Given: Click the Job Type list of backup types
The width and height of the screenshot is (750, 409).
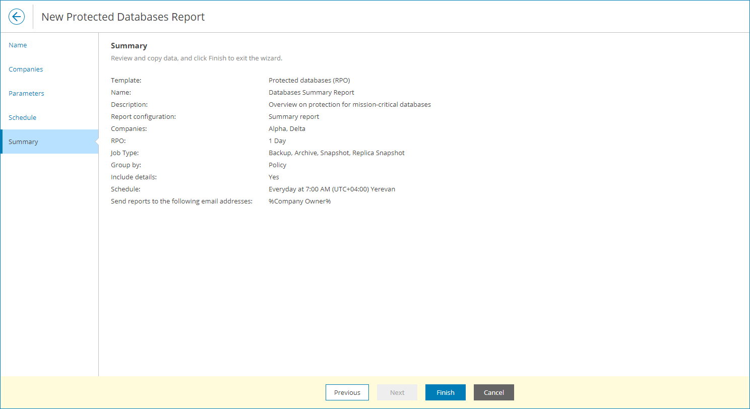Looking at the screenshot, I should [336, 153].
